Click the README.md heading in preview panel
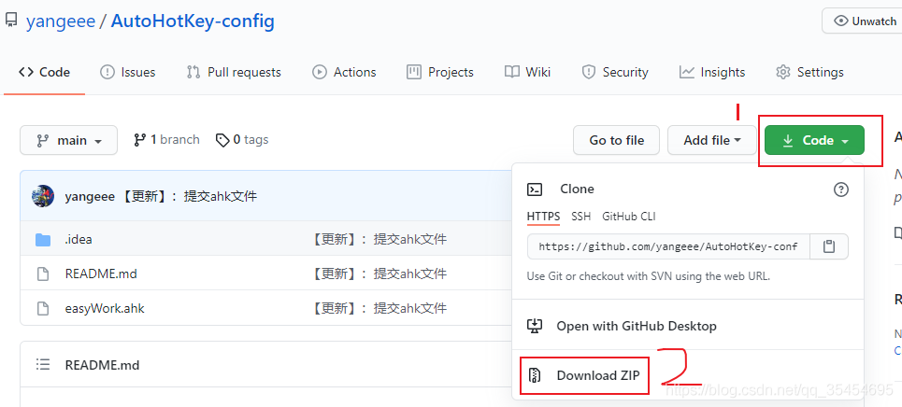Image resolution: width=902 pixels, height=407 pixels. click(x=103, y=365)
